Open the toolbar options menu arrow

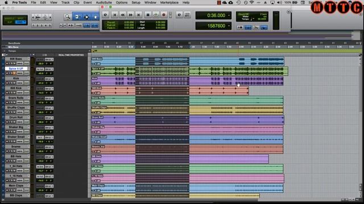[x=288, y=12]
